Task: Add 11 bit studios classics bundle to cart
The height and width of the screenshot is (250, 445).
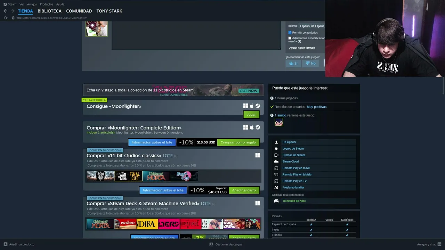Action: (244, 190)
